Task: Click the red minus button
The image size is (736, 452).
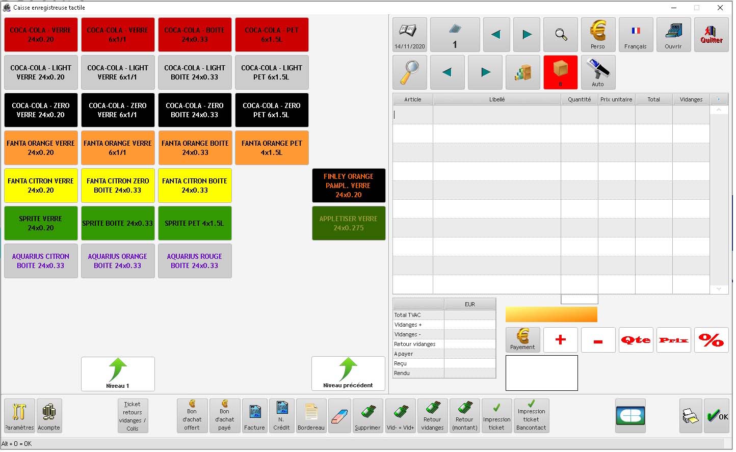Action: coord(598,340)
